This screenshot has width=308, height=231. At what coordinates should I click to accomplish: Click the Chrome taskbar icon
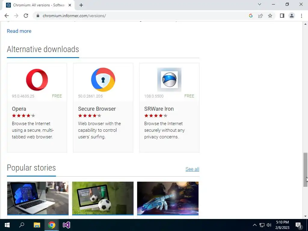pos(52,225)
